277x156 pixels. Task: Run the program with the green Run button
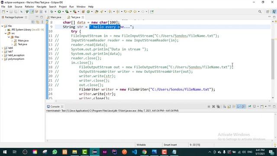click(x=59, y=12)
